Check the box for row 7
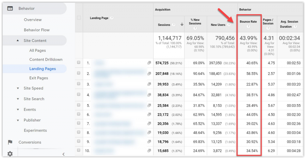Viewport: 306px width, 159px height. pos(79,123)
